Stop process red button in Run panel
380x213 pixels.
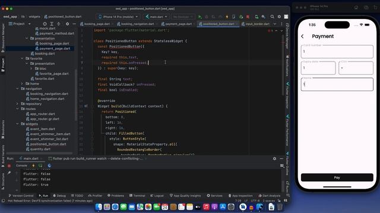pos(9,166)
